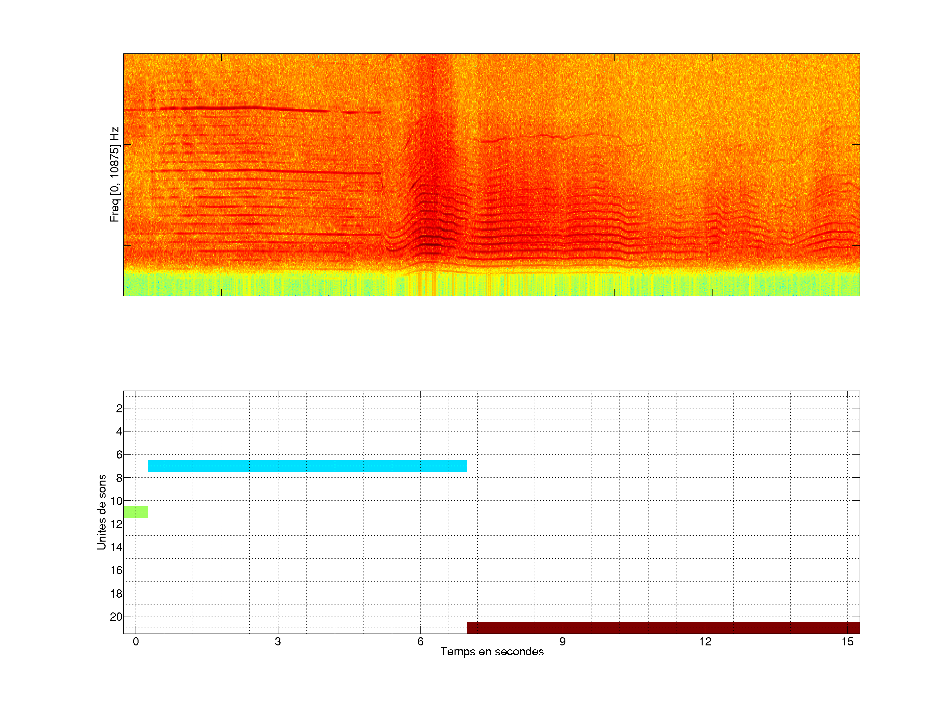Viewport: 950px width, 712px height.
Task: Click the x-axis tick label 0
Action: click(x=136, y=641)
